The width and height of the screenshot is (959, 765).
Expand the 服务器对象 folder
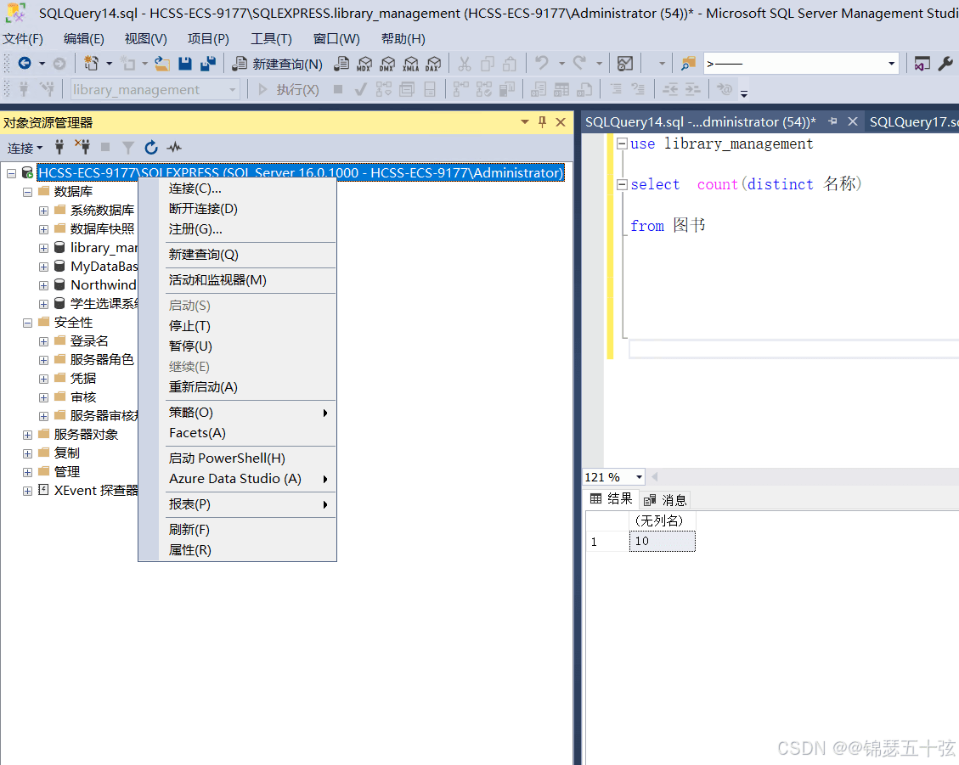pos(27,435)
